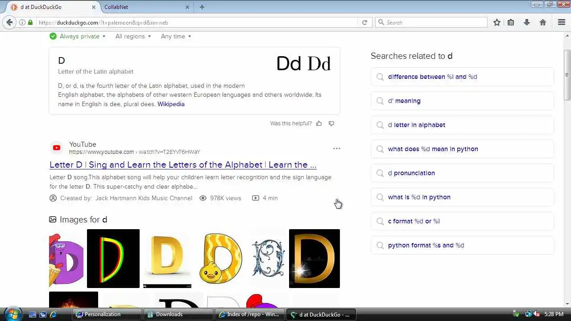This screenshot has height=321, width=571.
Task: Click the site information icon in address bar
Action: tap(22, 22)
